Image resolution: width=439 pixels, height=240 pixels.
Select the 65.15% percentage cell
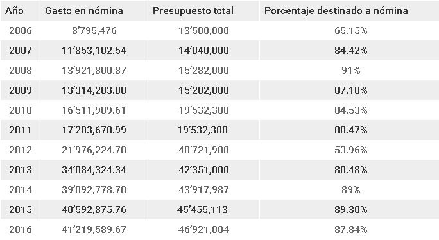pos(350,30)
